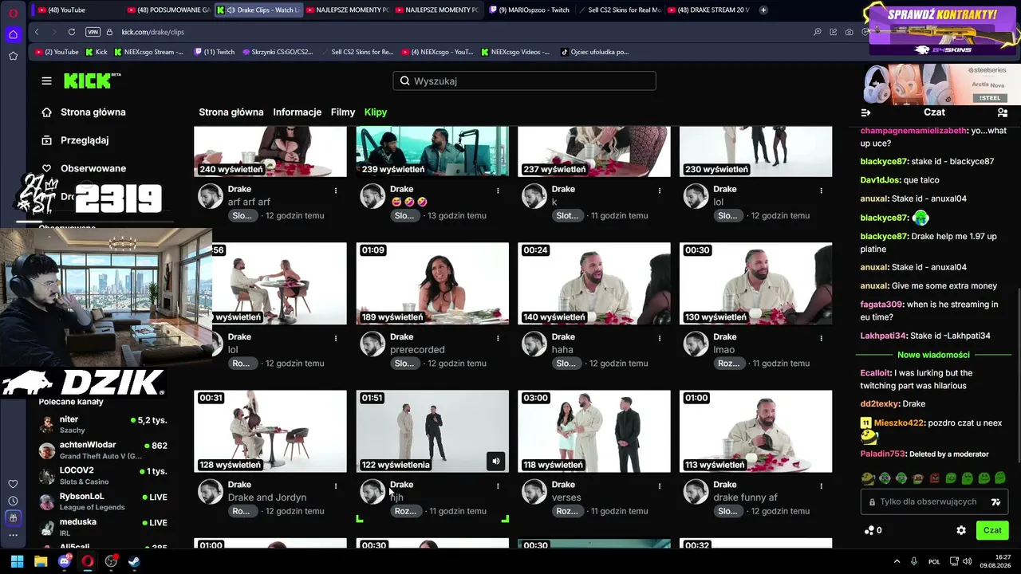This screenshot has height=574, width=1021.
Task: Open options for the 'lmao' clip
Action: 822,338
